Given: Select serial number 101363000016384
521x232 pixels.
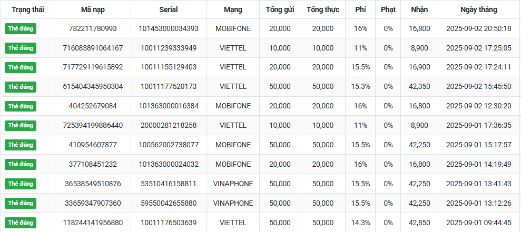Looking at the screenshot, I should (x=169, y=106).
